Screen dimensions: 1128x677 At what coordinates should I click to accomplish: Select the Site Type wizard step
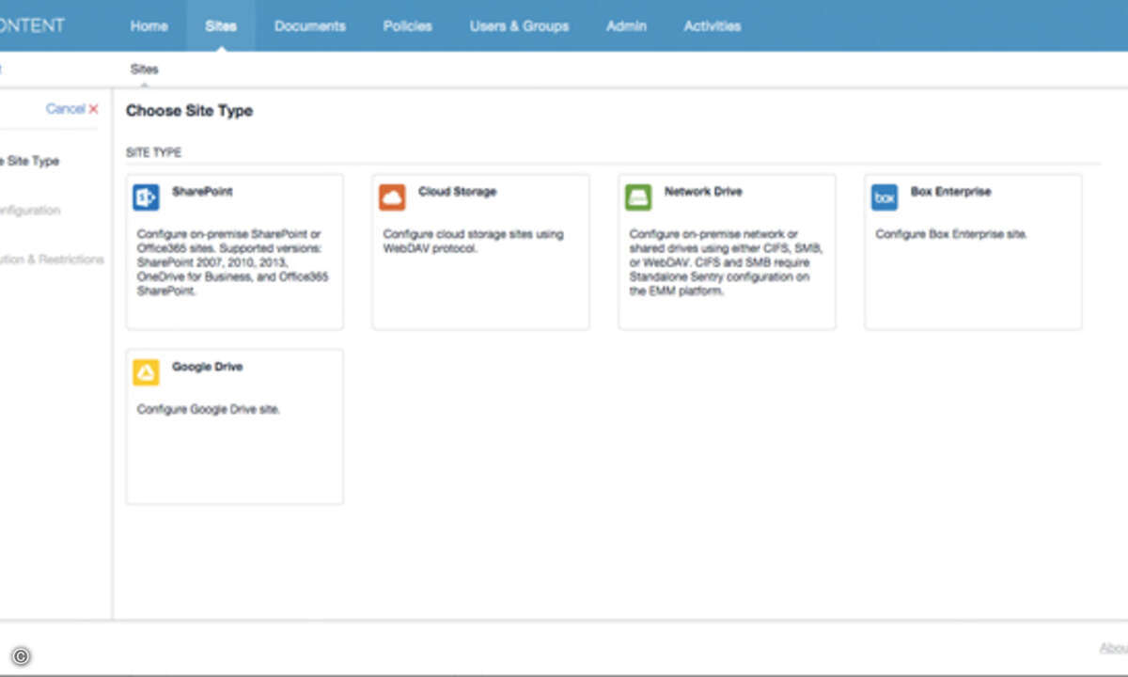pos(30,161)
